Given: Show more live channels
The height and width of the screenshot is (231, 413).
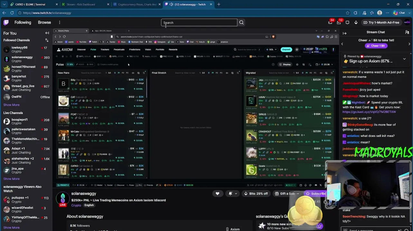Looking at the screenshot, I should point(11,179).
